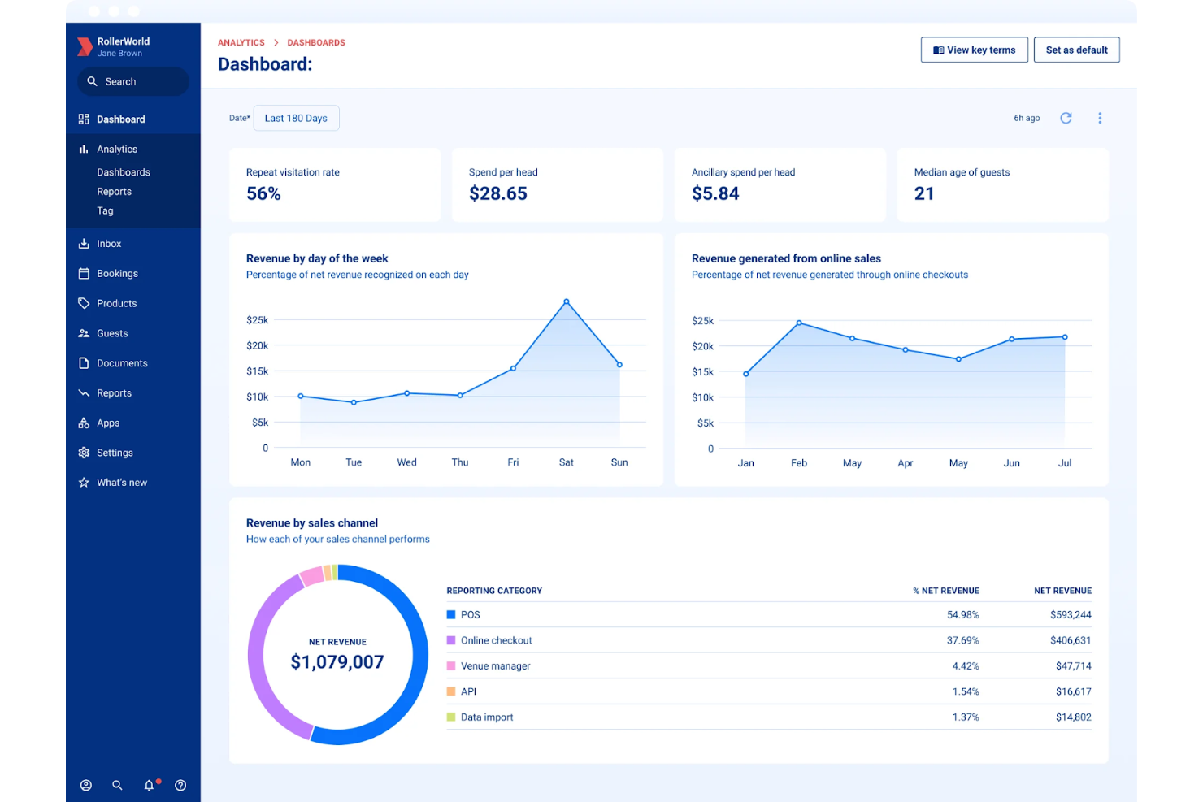Click the Data import percentage 1.37%

tap(966, 717)
